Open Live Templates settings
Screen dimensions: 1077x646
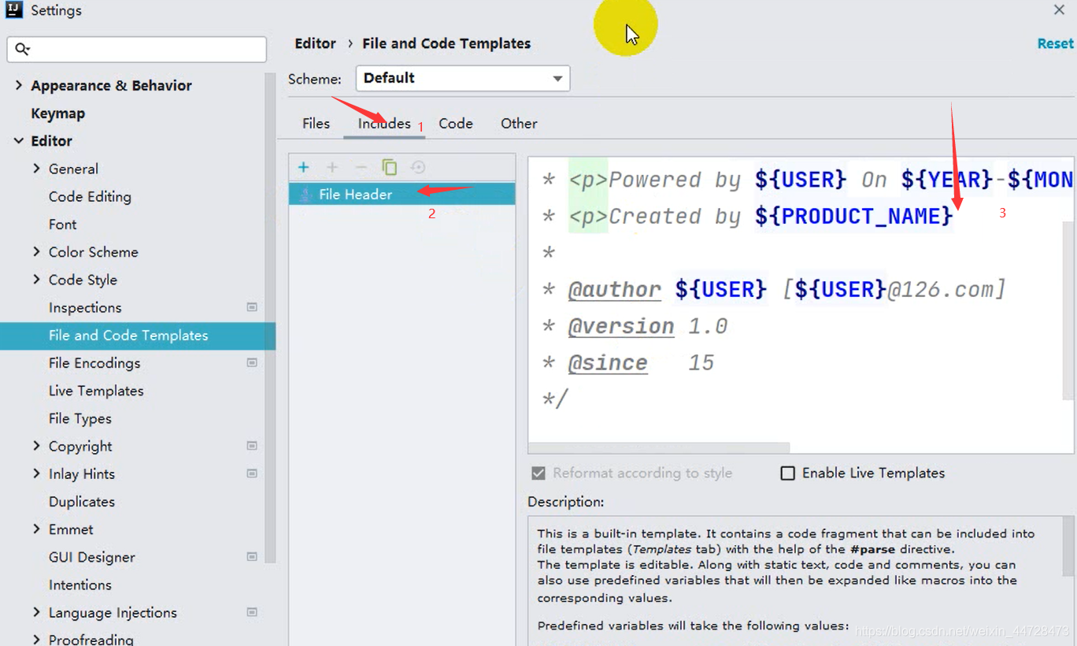coord(96,391)
